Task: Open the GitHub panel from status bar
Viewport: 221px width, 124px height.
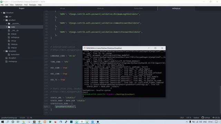Action: tap(206, 118)
